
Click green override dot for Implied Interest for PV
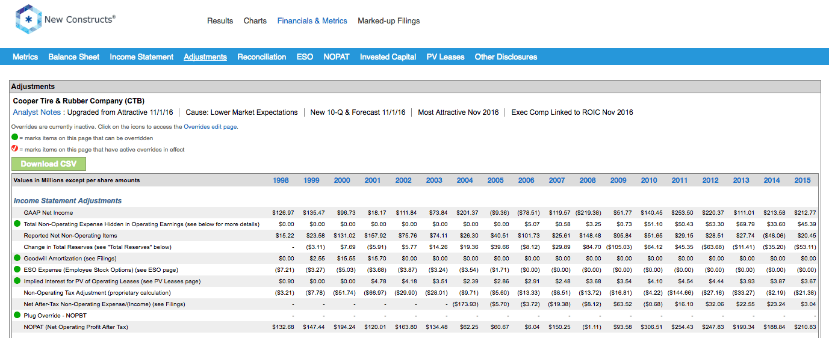pyautogui.click(x=17, y=281)
